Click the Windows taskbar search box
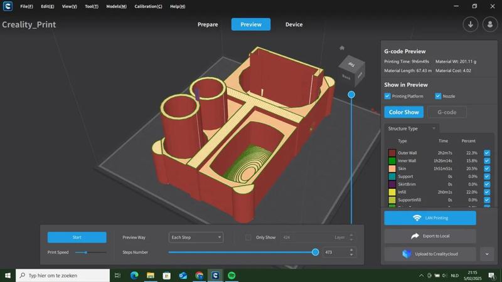Image resolution: width=502 pixels, height=282 pixels. tap(63, 275)
